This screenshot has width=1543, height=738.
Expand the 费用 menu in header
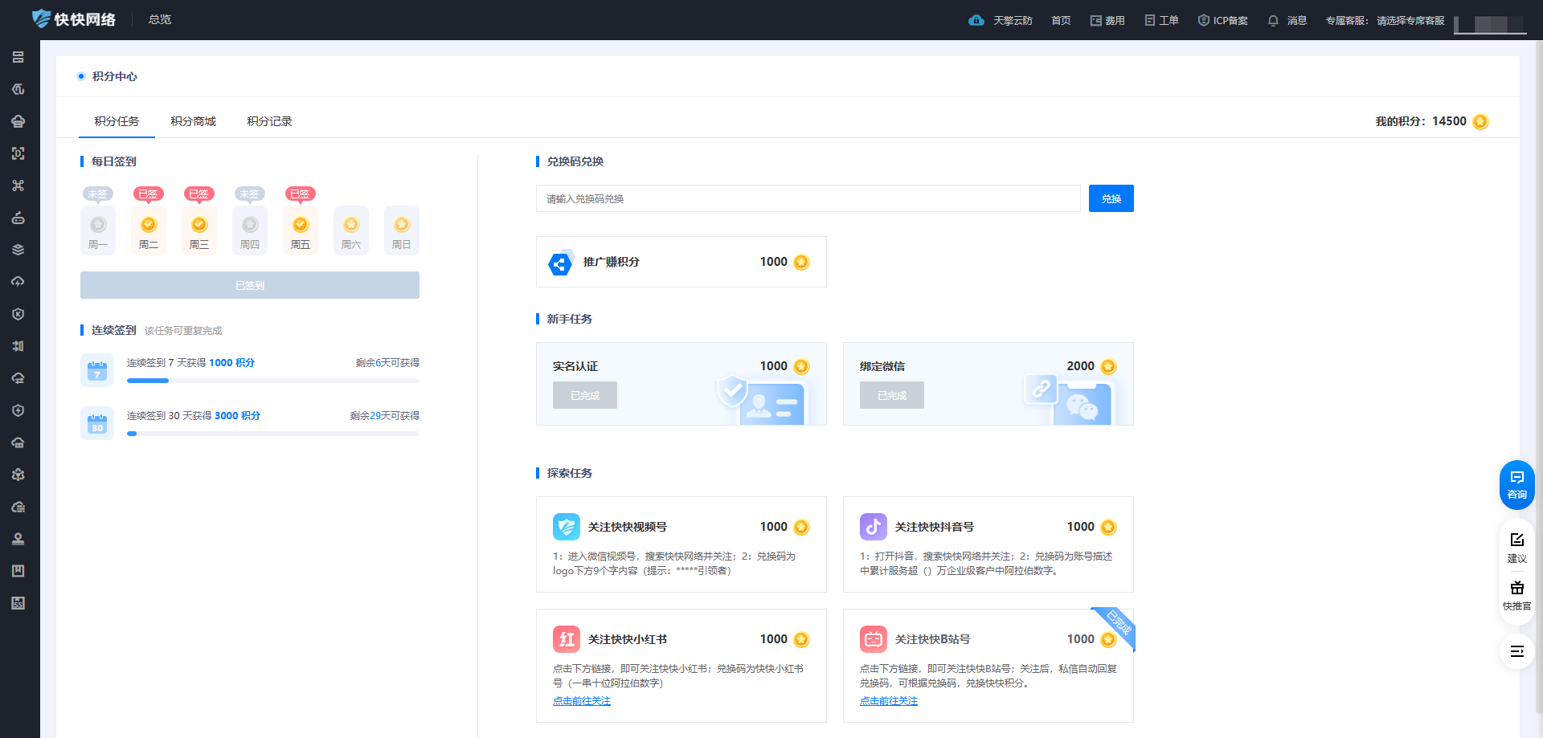1107,21
